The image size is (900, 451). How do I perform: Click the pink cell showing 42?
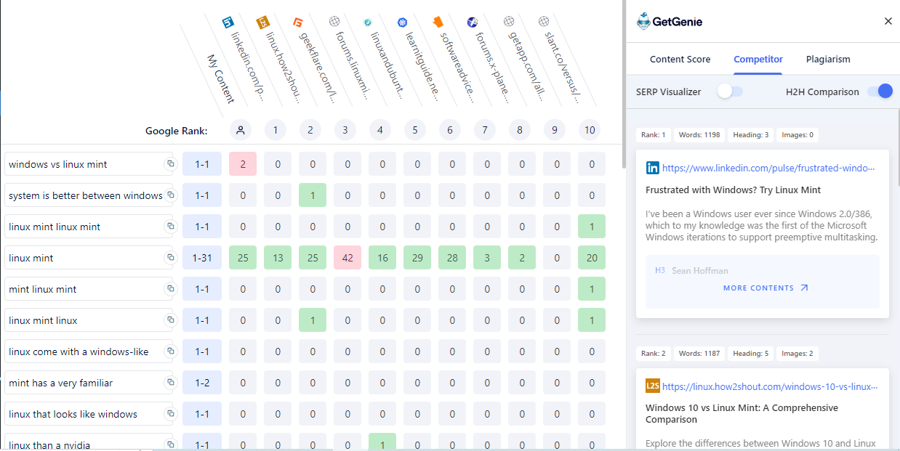click(347, 258)
